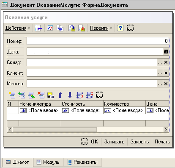Click the Мастер input field
The image size is (175, 168).
pyautogui.click(x=92, y=84)
